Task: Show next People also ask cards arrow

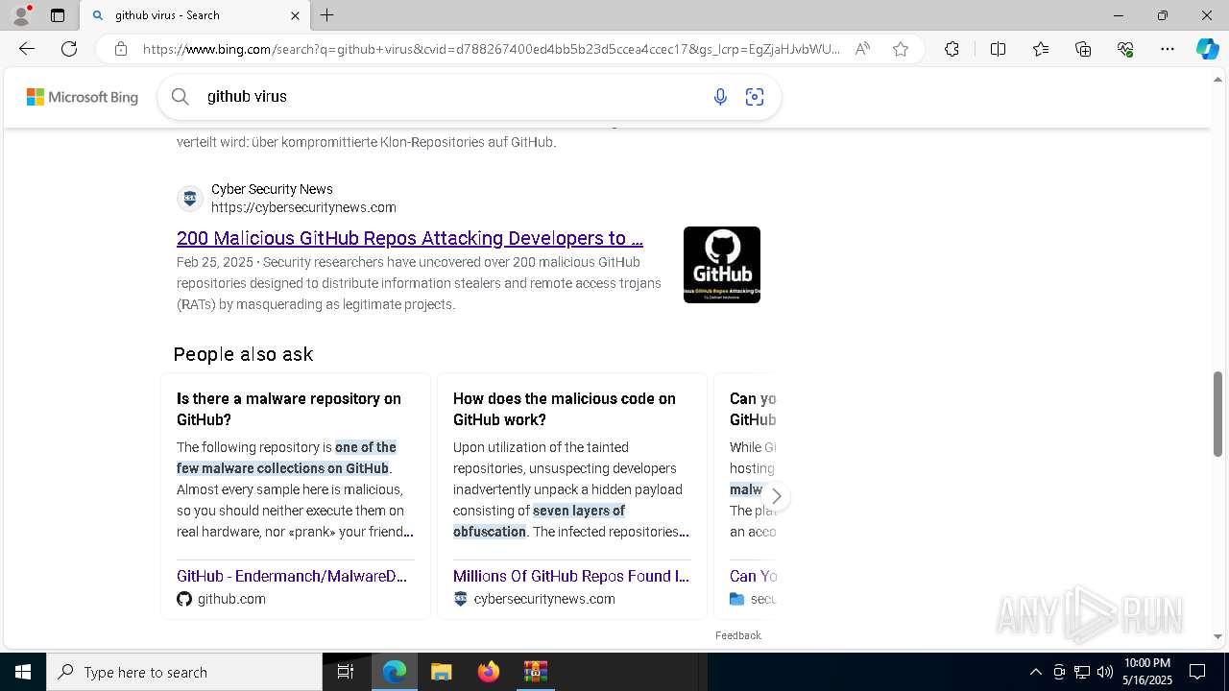Action: click(x=776, y=496)
